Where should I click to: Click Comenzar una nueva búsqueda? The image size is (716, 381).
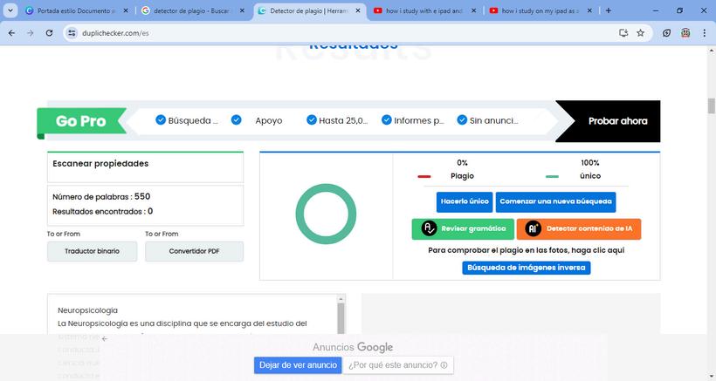pyautogui.click(x=555, y=202)
